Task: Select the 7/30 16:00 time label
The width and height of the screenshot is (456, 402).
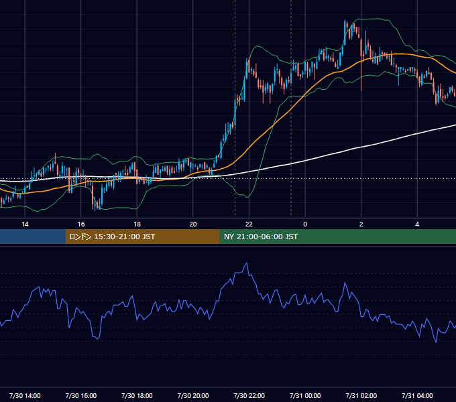Action: 81,395
